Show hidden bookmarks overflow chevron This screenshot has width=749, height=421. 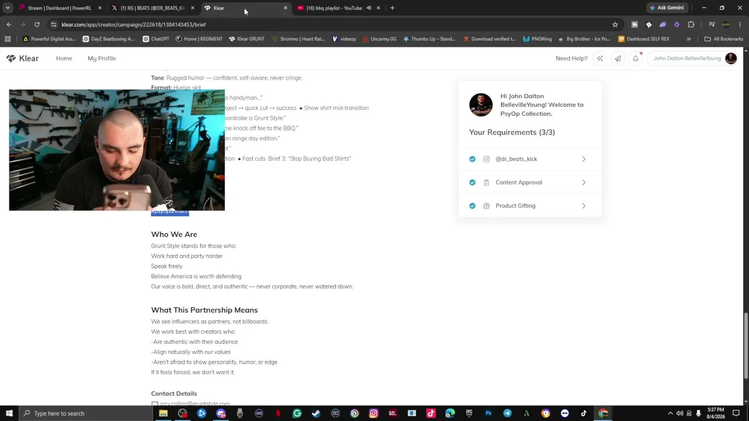pos(689,39)
